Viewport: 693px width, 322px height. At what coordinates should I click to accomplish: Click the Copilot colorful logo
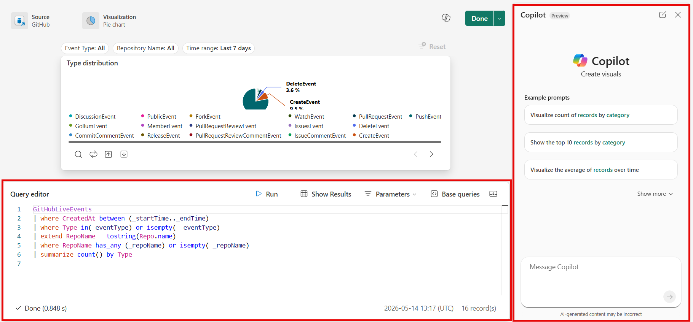click(x=580, y=60)
